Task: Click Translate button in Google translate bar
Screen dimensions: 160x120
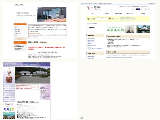Action: click(x=101, y=4)
